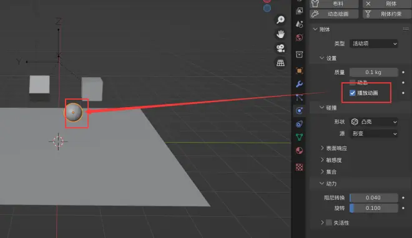
Task: Click the 刚体 panel drag grip handle
Action: 405,29
